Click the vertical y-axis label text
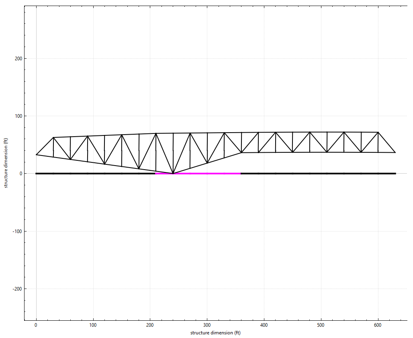Image resolution: width=413 pixels, height=338 pixels. point(6,163)
